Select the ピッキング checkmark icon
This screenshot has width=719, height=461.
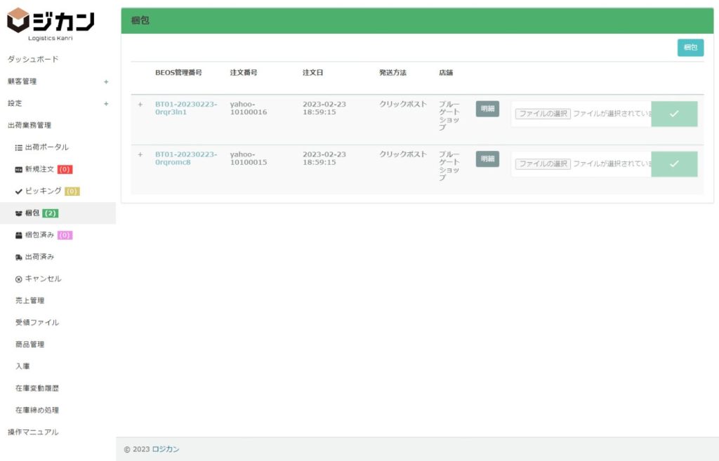[x=19, y=192]
